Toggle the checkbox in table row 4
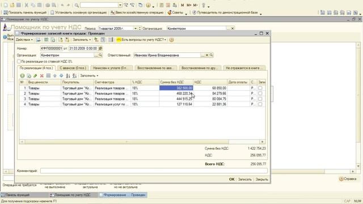The height and width of the screenshot is (204, 363). (260, 104)
